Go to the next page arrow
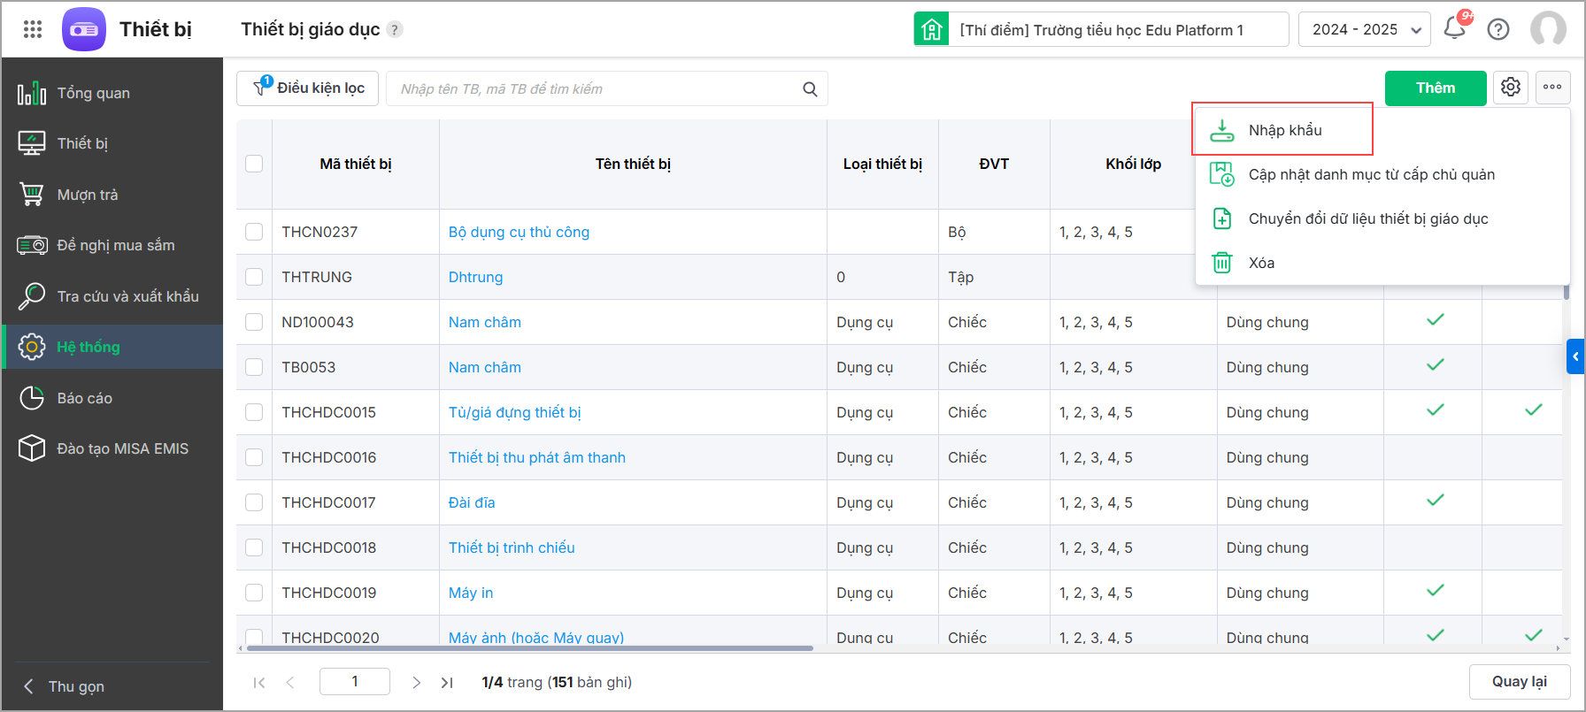 pos(416,682)
